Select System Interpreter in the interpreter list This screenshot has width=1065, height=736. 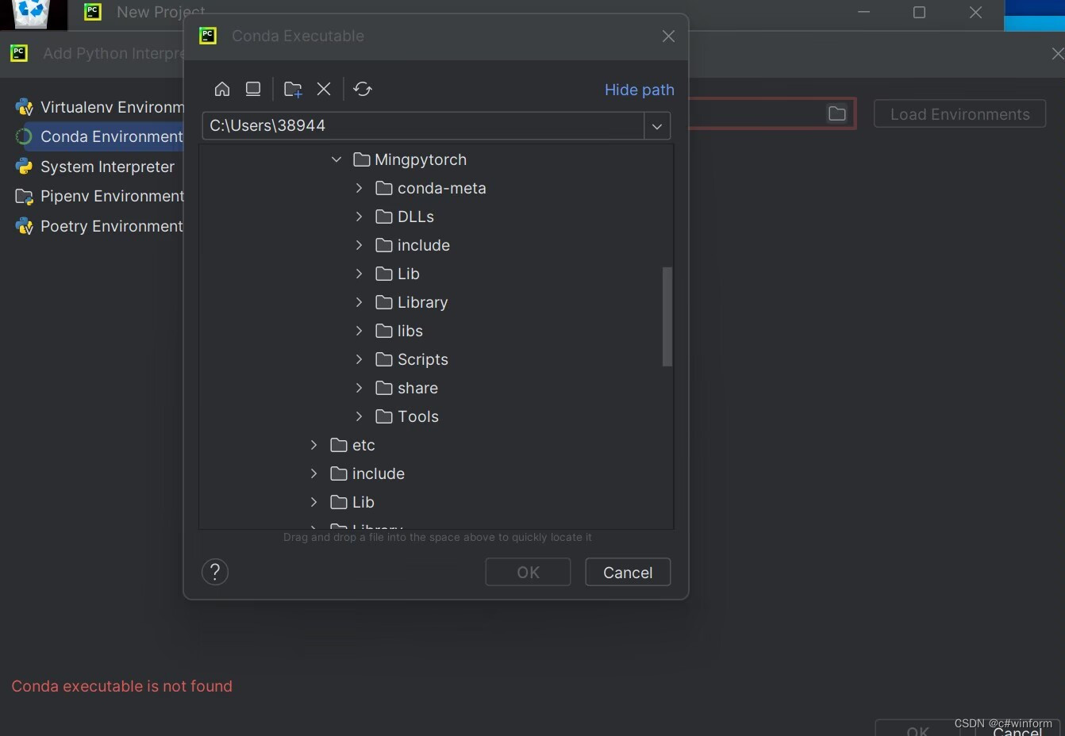[95, 167]
